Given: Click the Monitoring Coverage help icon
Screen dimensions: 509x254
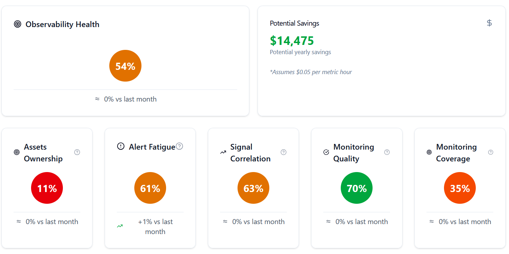Looking at the screenshot, I should (x=491, y=152).
